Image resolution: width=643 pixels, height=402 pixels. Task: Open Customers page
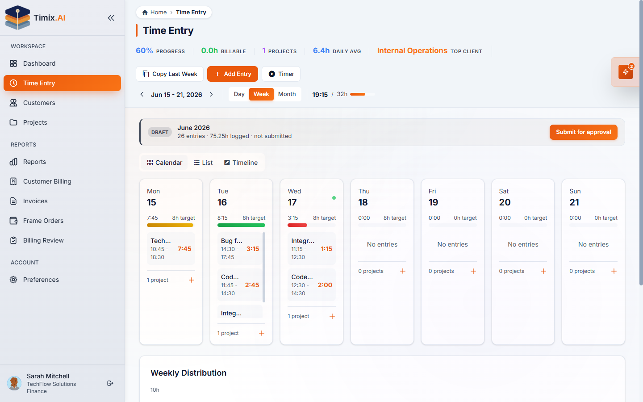coord(62,103)
